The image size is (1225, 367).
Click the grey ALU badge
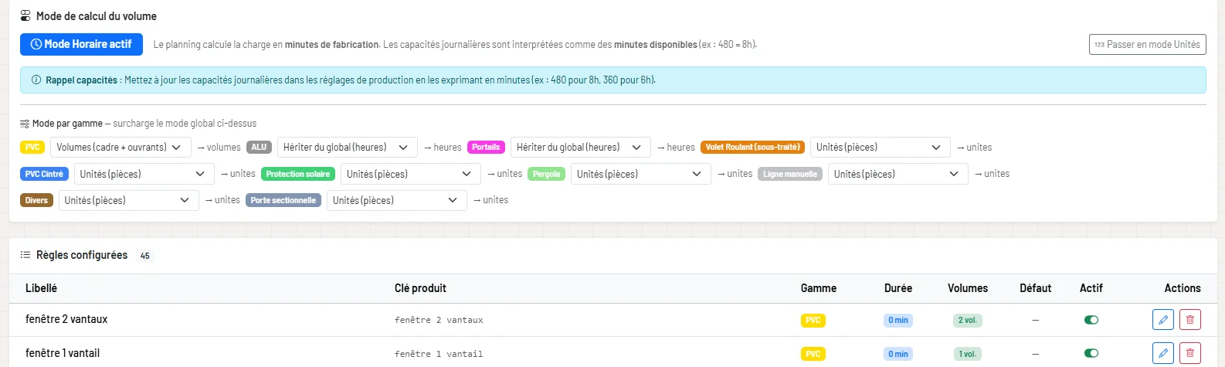pos(259,147)
